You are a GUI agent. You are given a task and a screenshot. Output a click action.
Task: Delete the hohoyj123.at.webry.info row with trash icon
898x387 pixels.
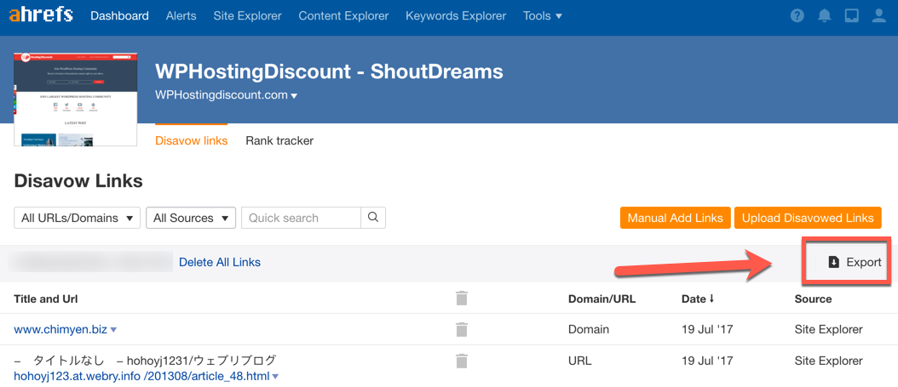[x=462, y=361]
